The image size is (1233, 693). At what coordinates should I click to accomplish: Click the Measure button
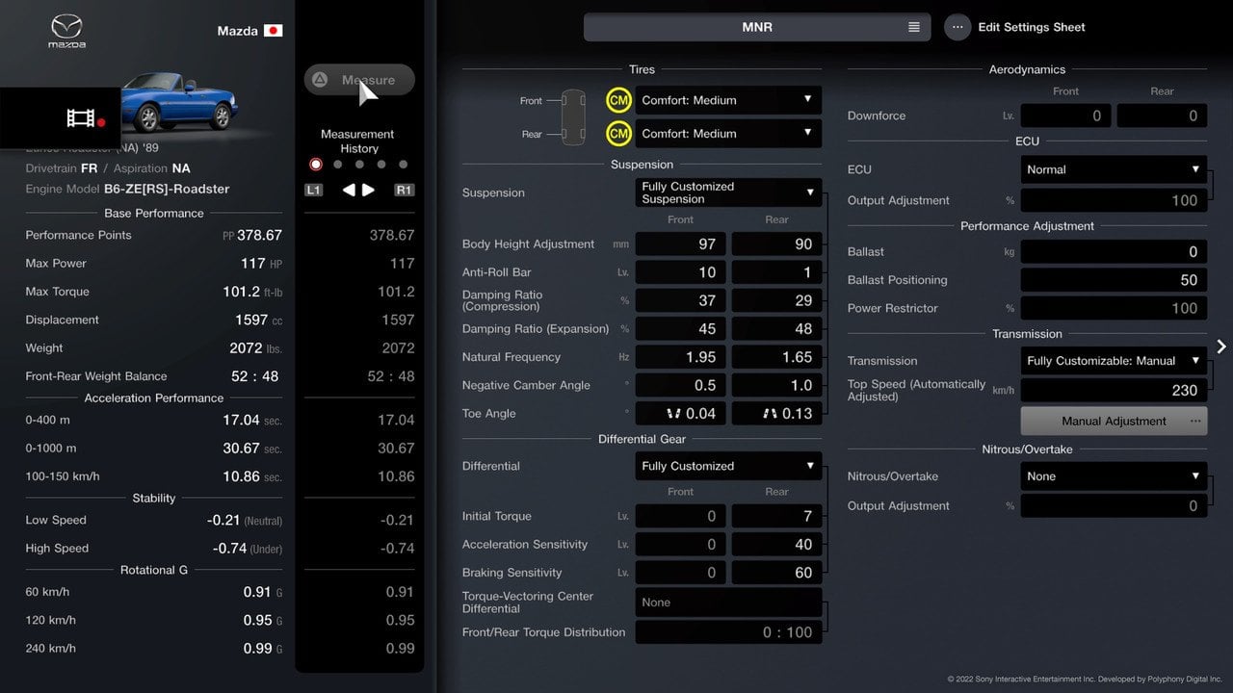click(x=359, y=80)
